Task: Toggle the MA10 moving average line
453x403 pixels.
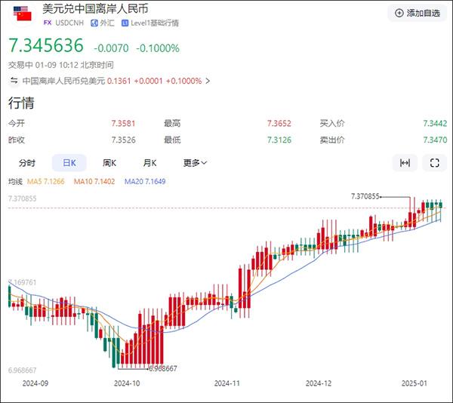Action: tap(94, 182)
